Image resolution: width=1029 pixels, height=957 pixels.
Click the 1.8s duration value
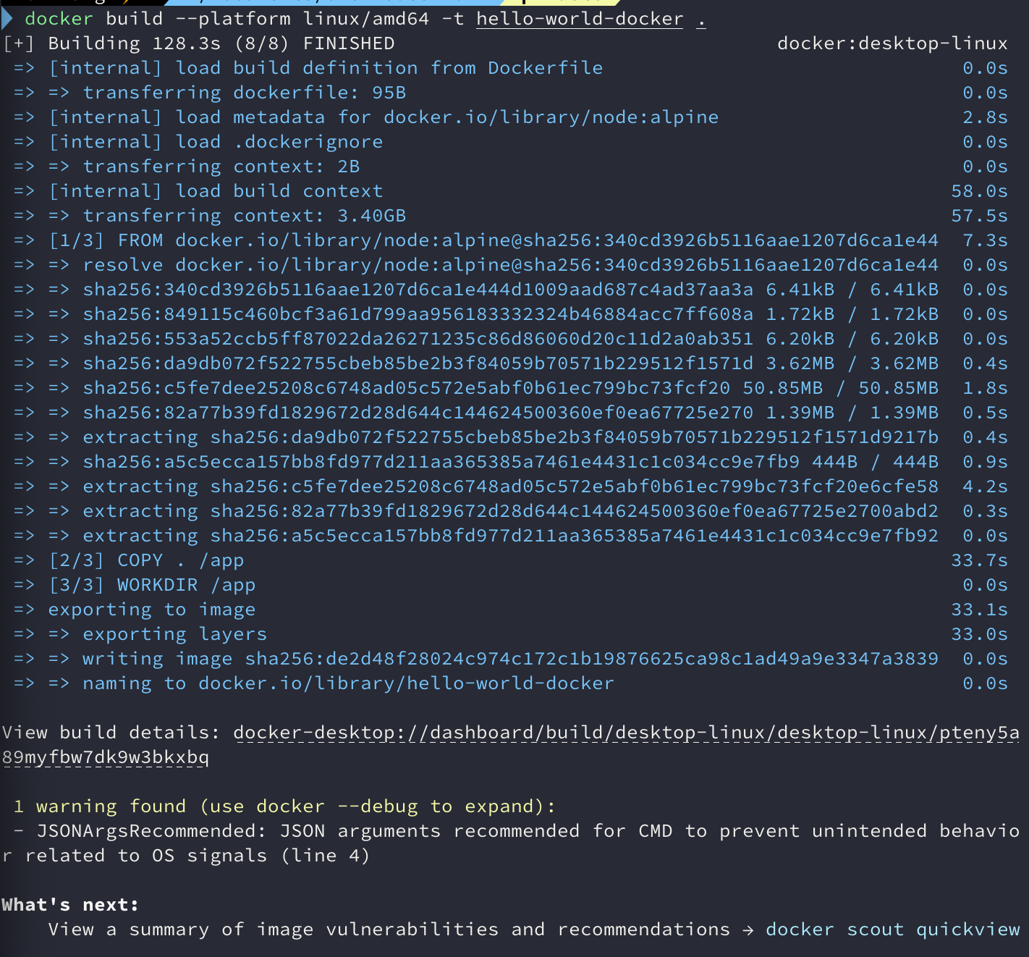985,388
